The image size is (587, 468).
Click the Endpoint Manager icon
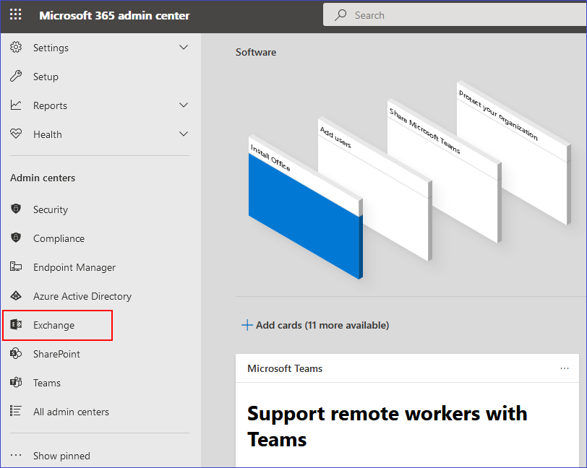coord(16,267)
